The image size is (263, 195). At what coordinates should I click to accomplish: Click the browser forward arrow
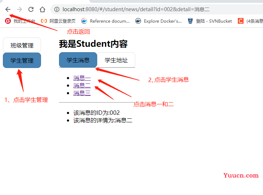click(x=19, y=9)
